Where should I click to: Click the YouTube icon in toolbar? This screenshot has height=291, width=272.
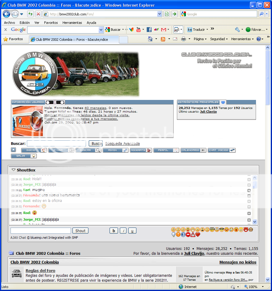point(139,30)
